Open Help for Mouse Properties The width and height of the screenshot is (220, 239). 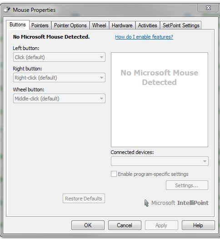click(198, 225)
